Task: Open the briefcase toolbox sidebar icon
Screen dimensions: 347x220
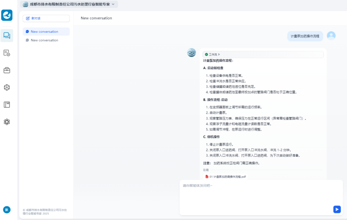Action: (7, 70)
